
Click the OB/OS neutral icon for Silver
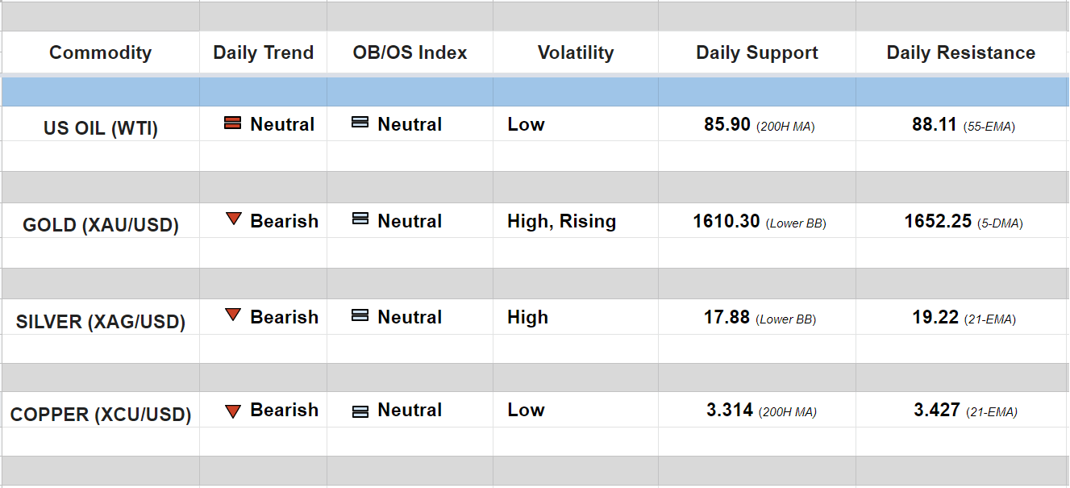coord(360,315)
